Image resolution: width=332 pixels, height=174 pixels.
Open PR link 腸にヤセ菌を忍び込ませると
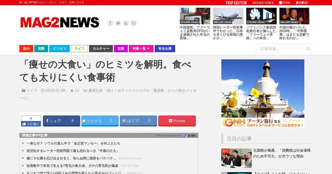click(71, 158)
